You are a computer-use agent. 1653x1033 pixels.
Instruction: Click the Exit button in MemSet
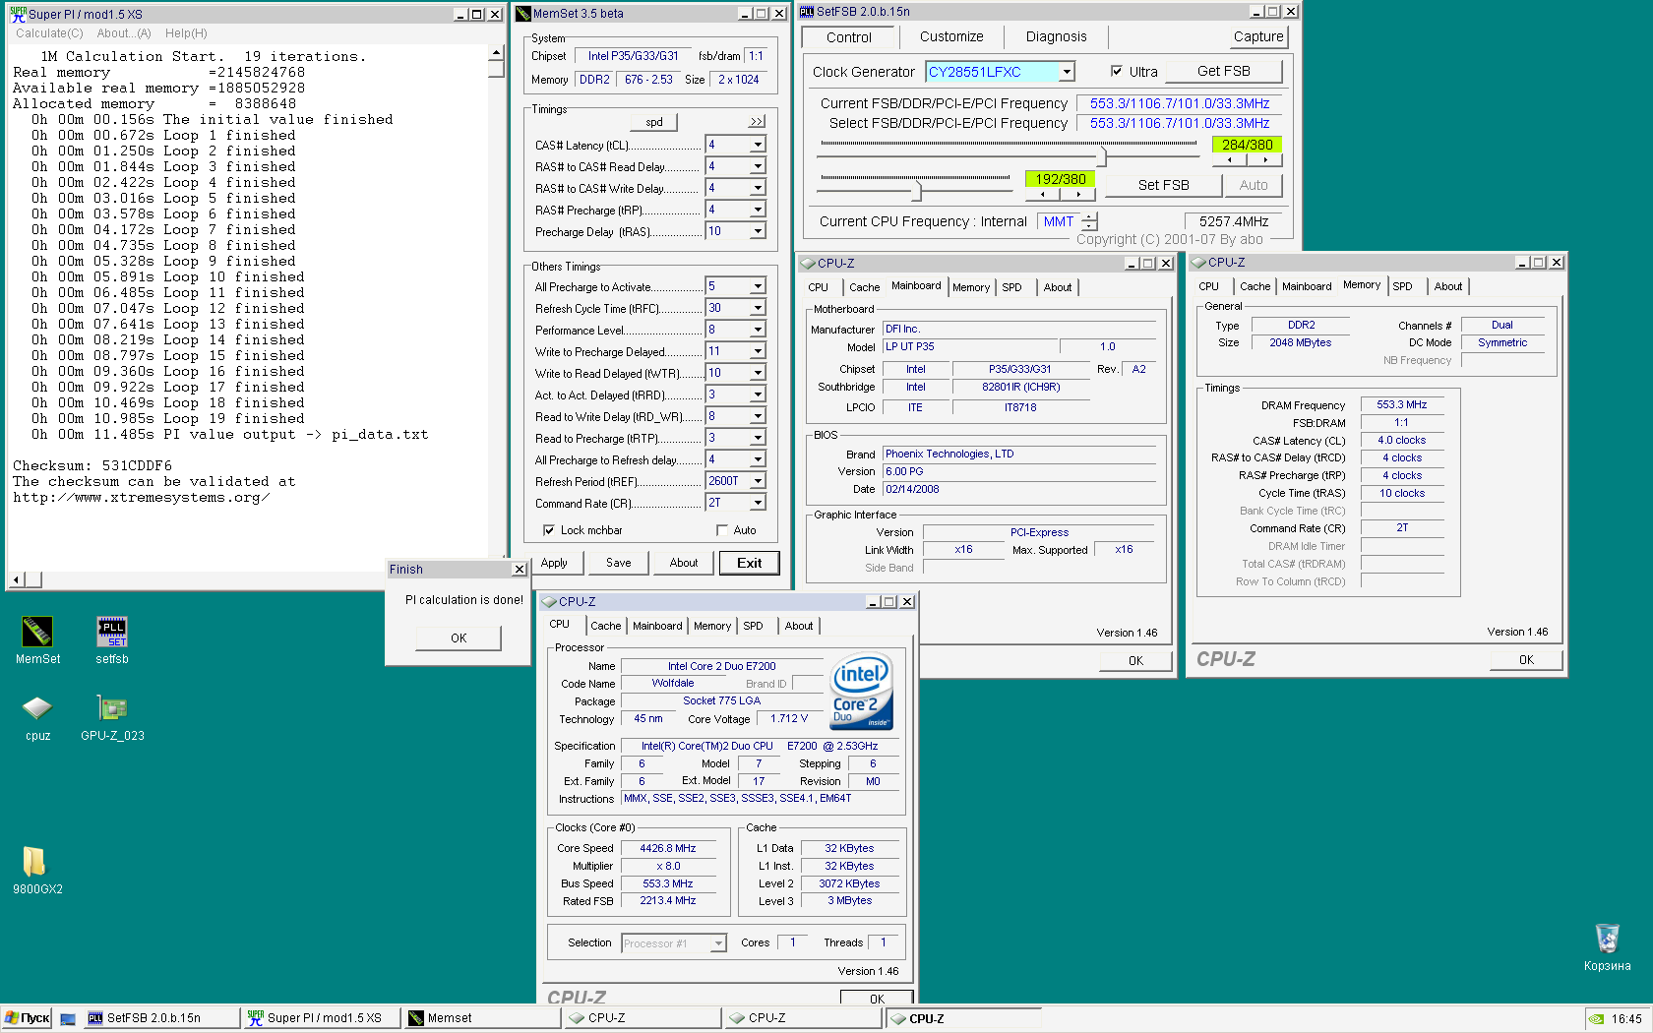click(x=750, y=563)
